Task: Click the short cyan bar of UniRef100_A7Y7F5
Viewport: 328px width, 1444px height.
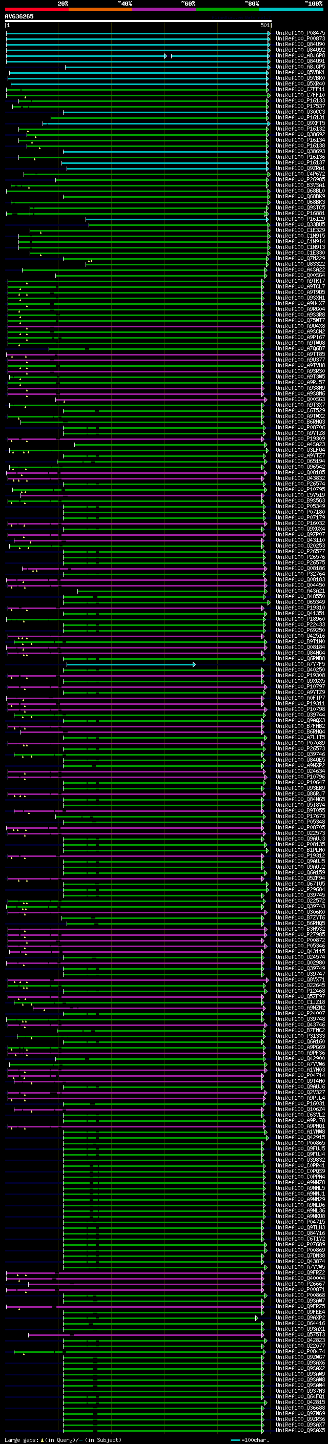Action: pos(131,664)
